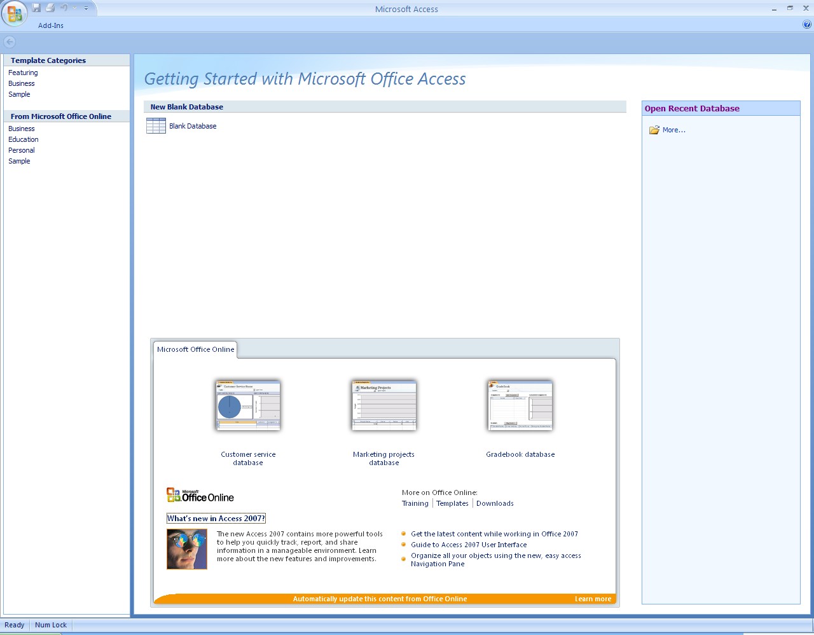Click the Blank Database table icon
Screen dimensions: 814x635
(156, 126)
